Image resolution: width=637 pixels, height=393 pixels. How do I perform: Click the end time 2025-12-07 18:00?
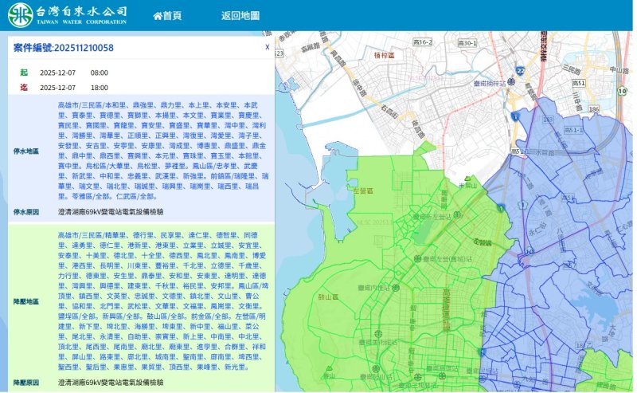coord(74,88)
